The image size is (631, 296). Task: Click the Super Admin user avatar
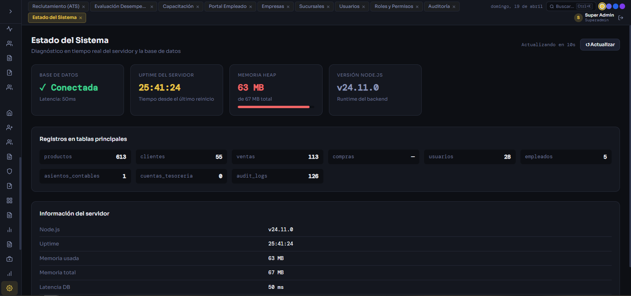pos(578,18)
